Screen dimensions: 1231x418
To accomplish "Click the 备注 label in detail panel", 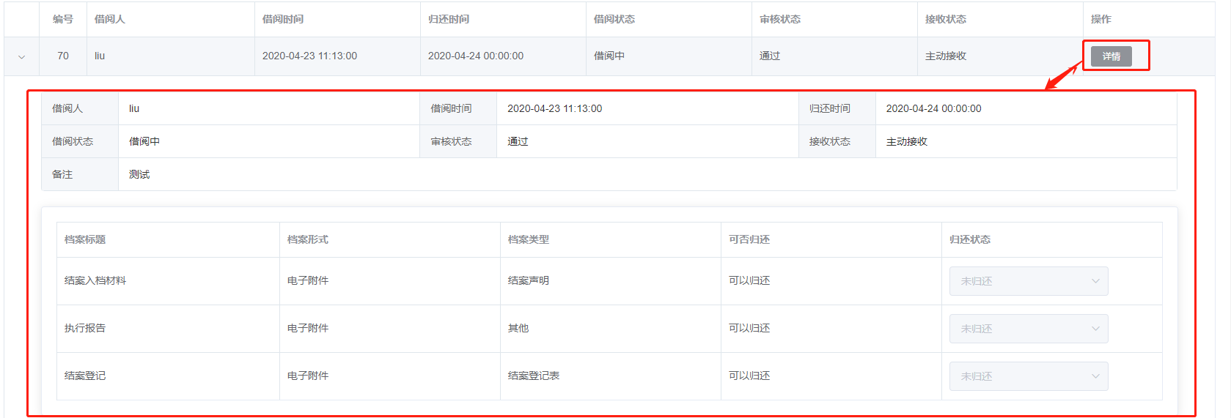I will (62, 174).
